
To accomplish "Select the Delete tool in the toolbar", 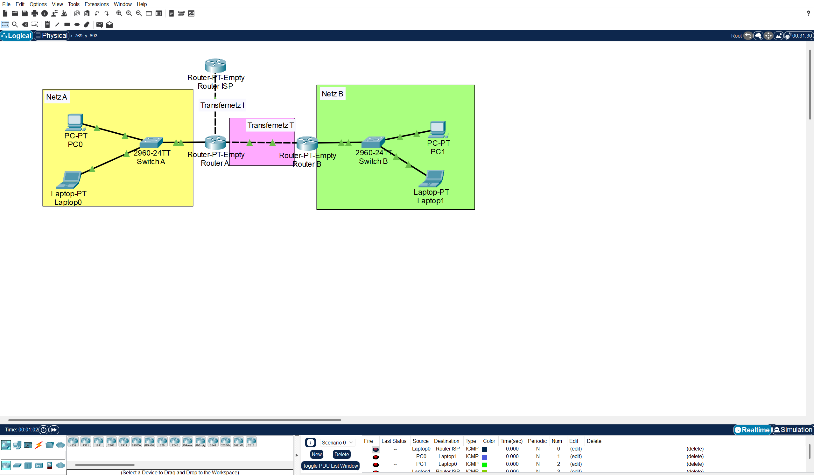I will (x=25, y=24).
